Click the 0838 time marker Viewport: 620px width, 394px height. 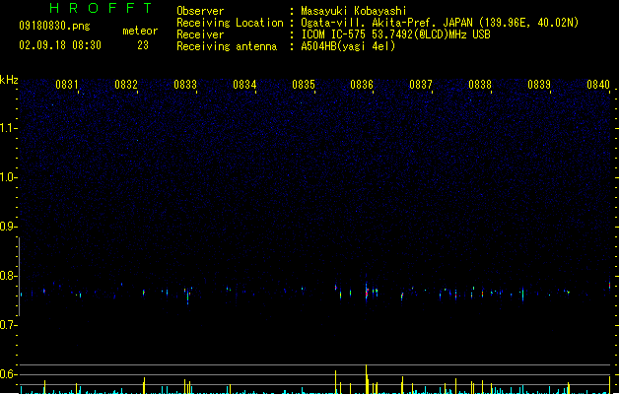[480, 84]
